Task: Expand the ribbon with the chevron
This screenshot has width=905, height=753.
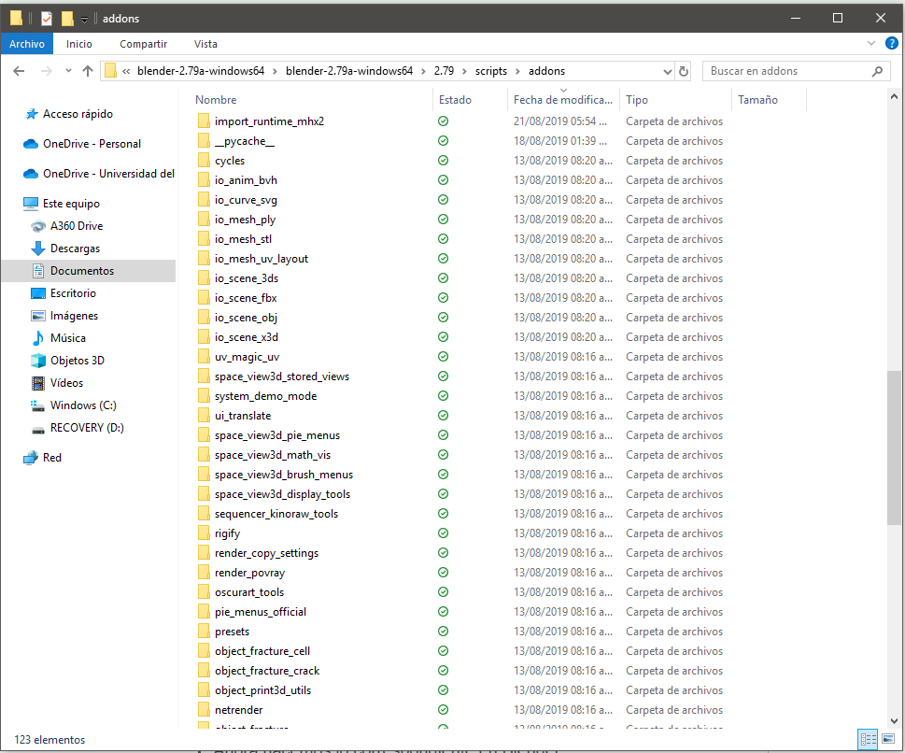Action: [x=870, y=44]
